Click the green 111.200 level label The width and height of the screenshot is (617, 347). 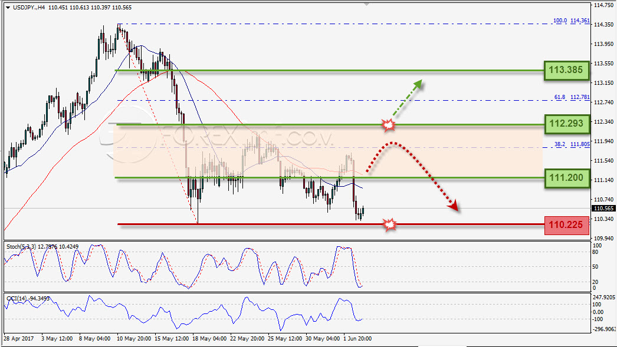click(567, 178)
